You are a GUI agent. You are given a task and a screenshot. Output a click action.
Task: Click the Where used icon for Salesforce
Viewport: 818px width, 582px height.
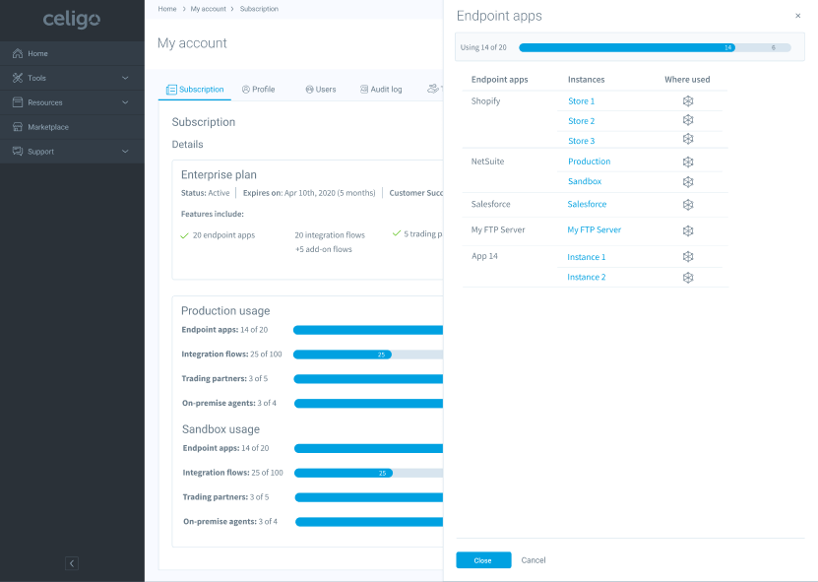688,205
